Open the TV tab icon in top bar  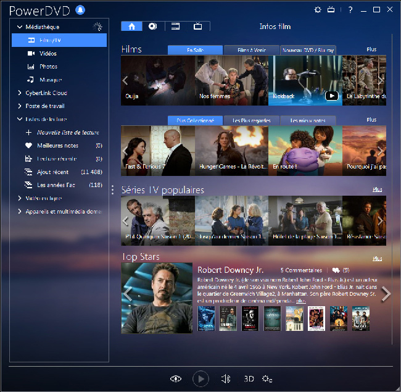click(197, 26)
